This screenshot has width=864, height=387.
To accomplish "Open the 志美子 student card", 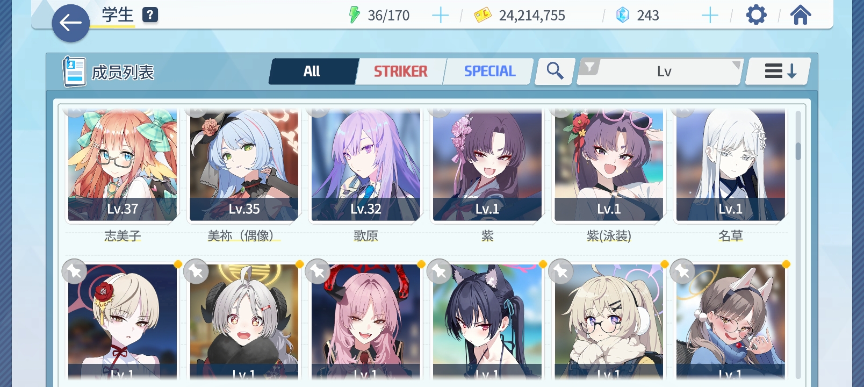I will tap(123, 166).
